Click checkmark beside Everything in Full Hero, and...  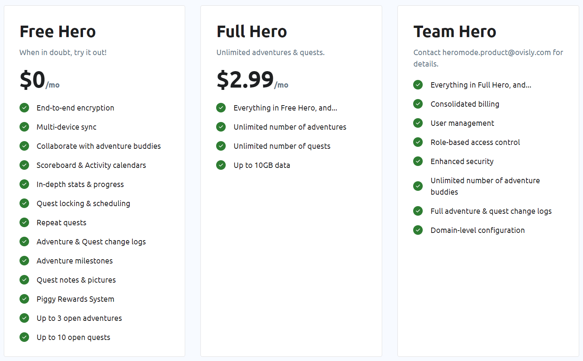tap(418, 85)
